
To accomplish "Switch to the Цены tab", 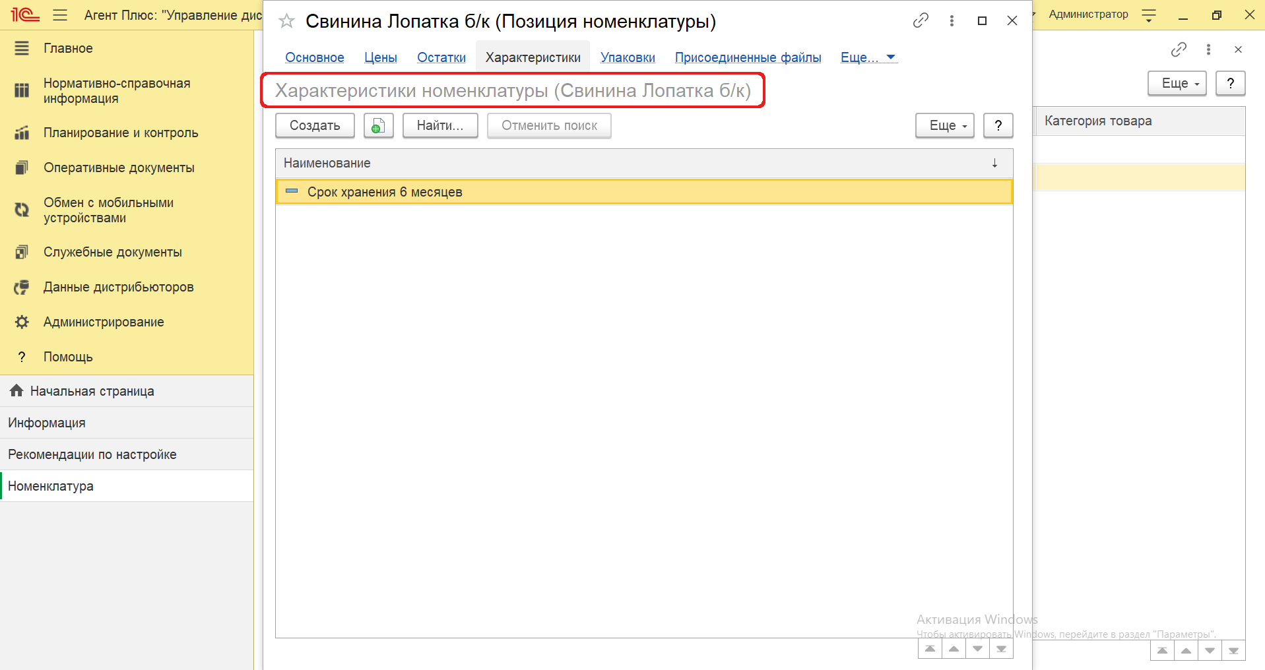I will [380, 57].
